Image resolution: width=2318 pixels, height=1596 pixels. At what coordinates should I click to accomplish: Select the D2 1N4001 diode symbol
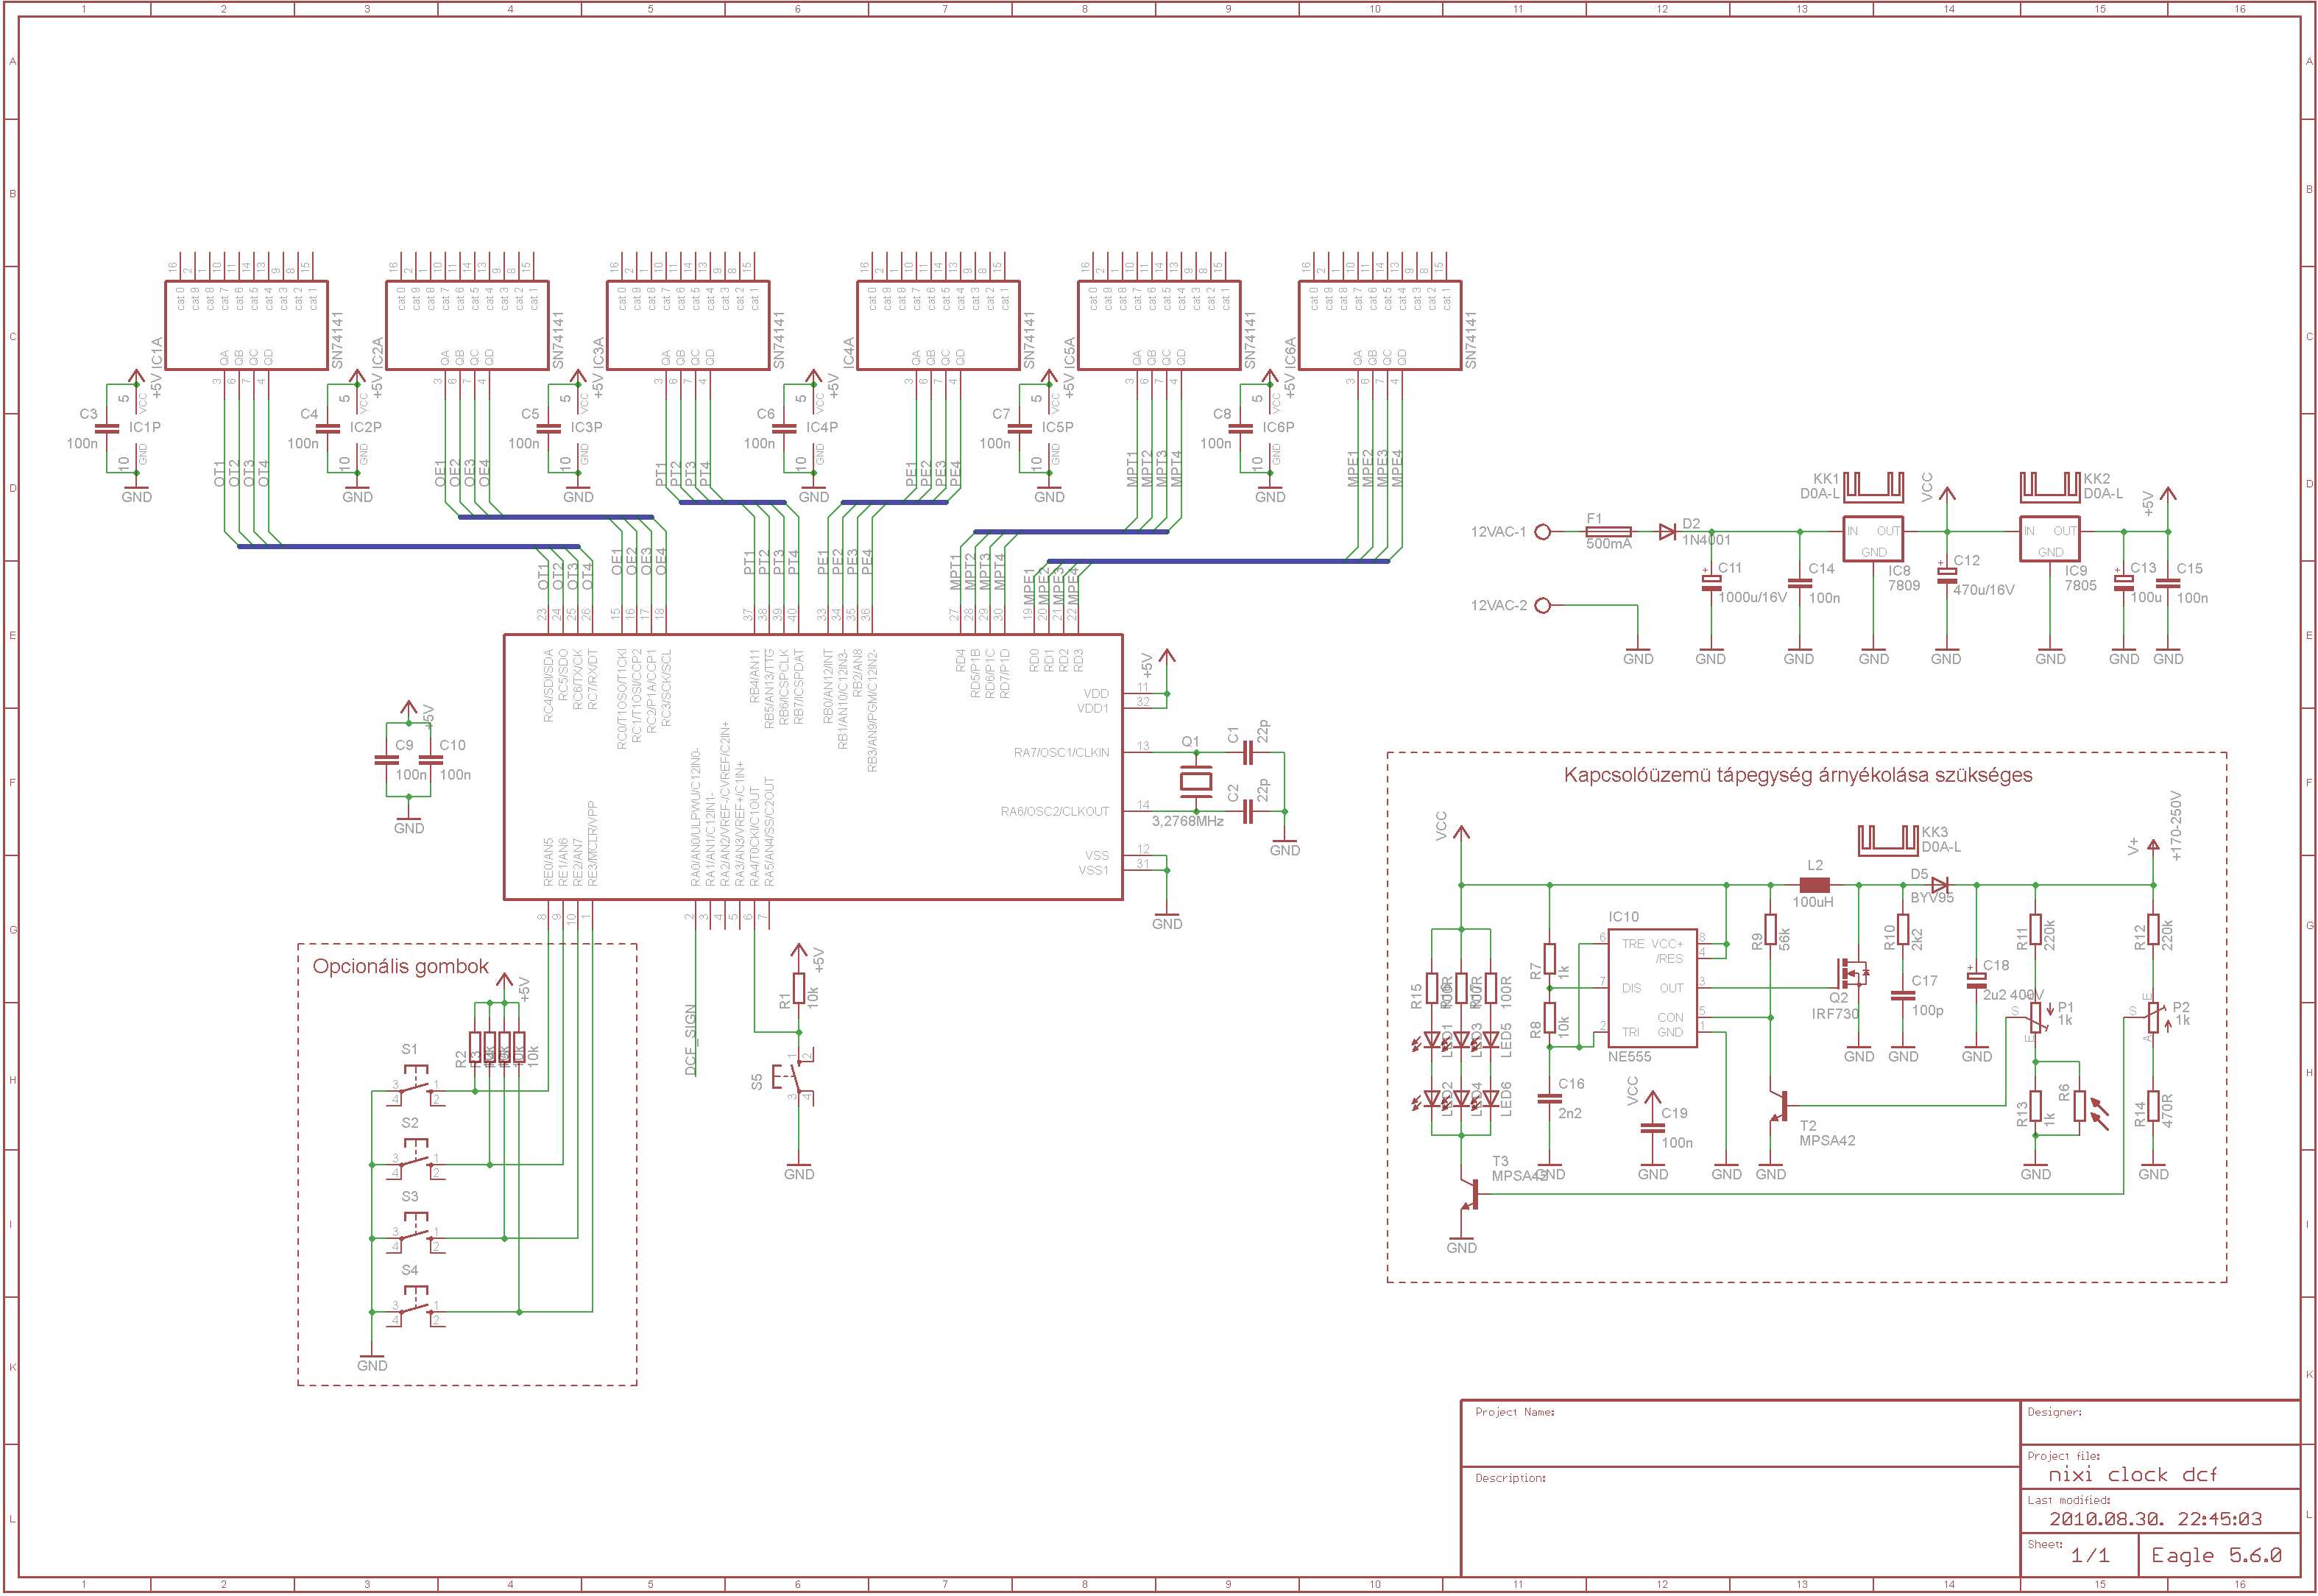1667,532
